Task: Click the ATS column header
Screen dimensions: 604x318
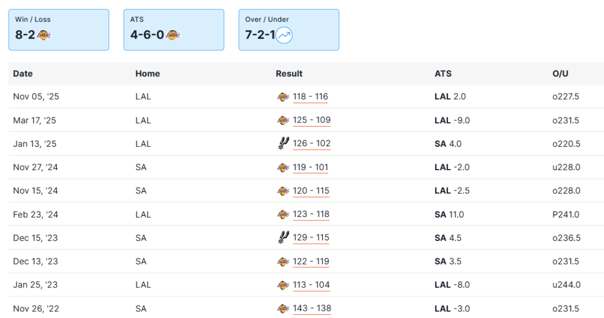Action: click(x=443, y=74)
